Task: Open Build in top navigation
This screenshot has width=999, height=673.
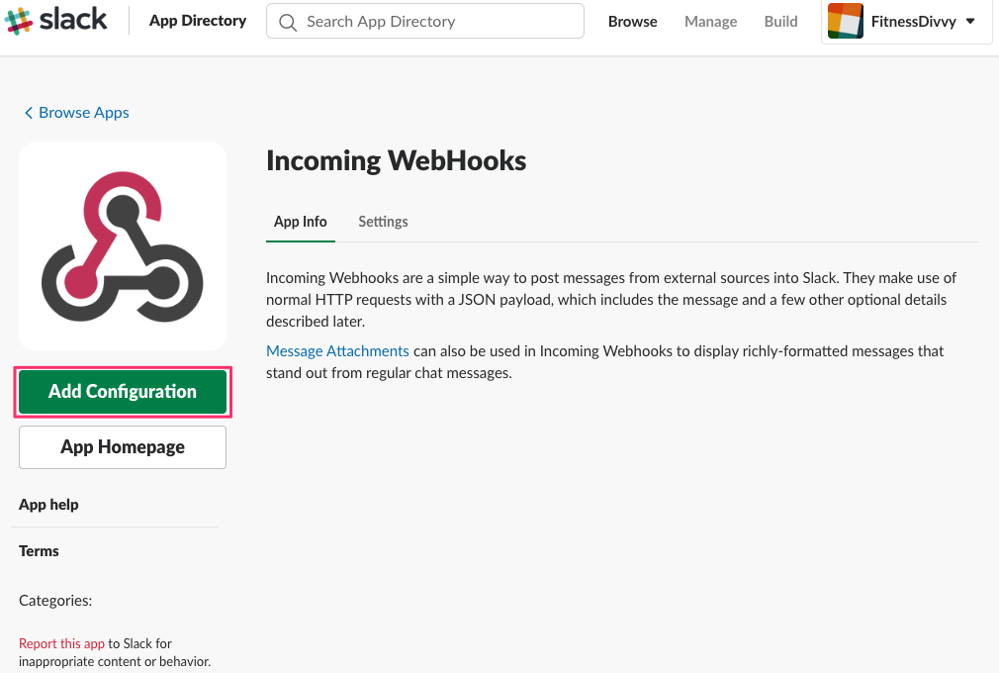Action: point(780,21)
